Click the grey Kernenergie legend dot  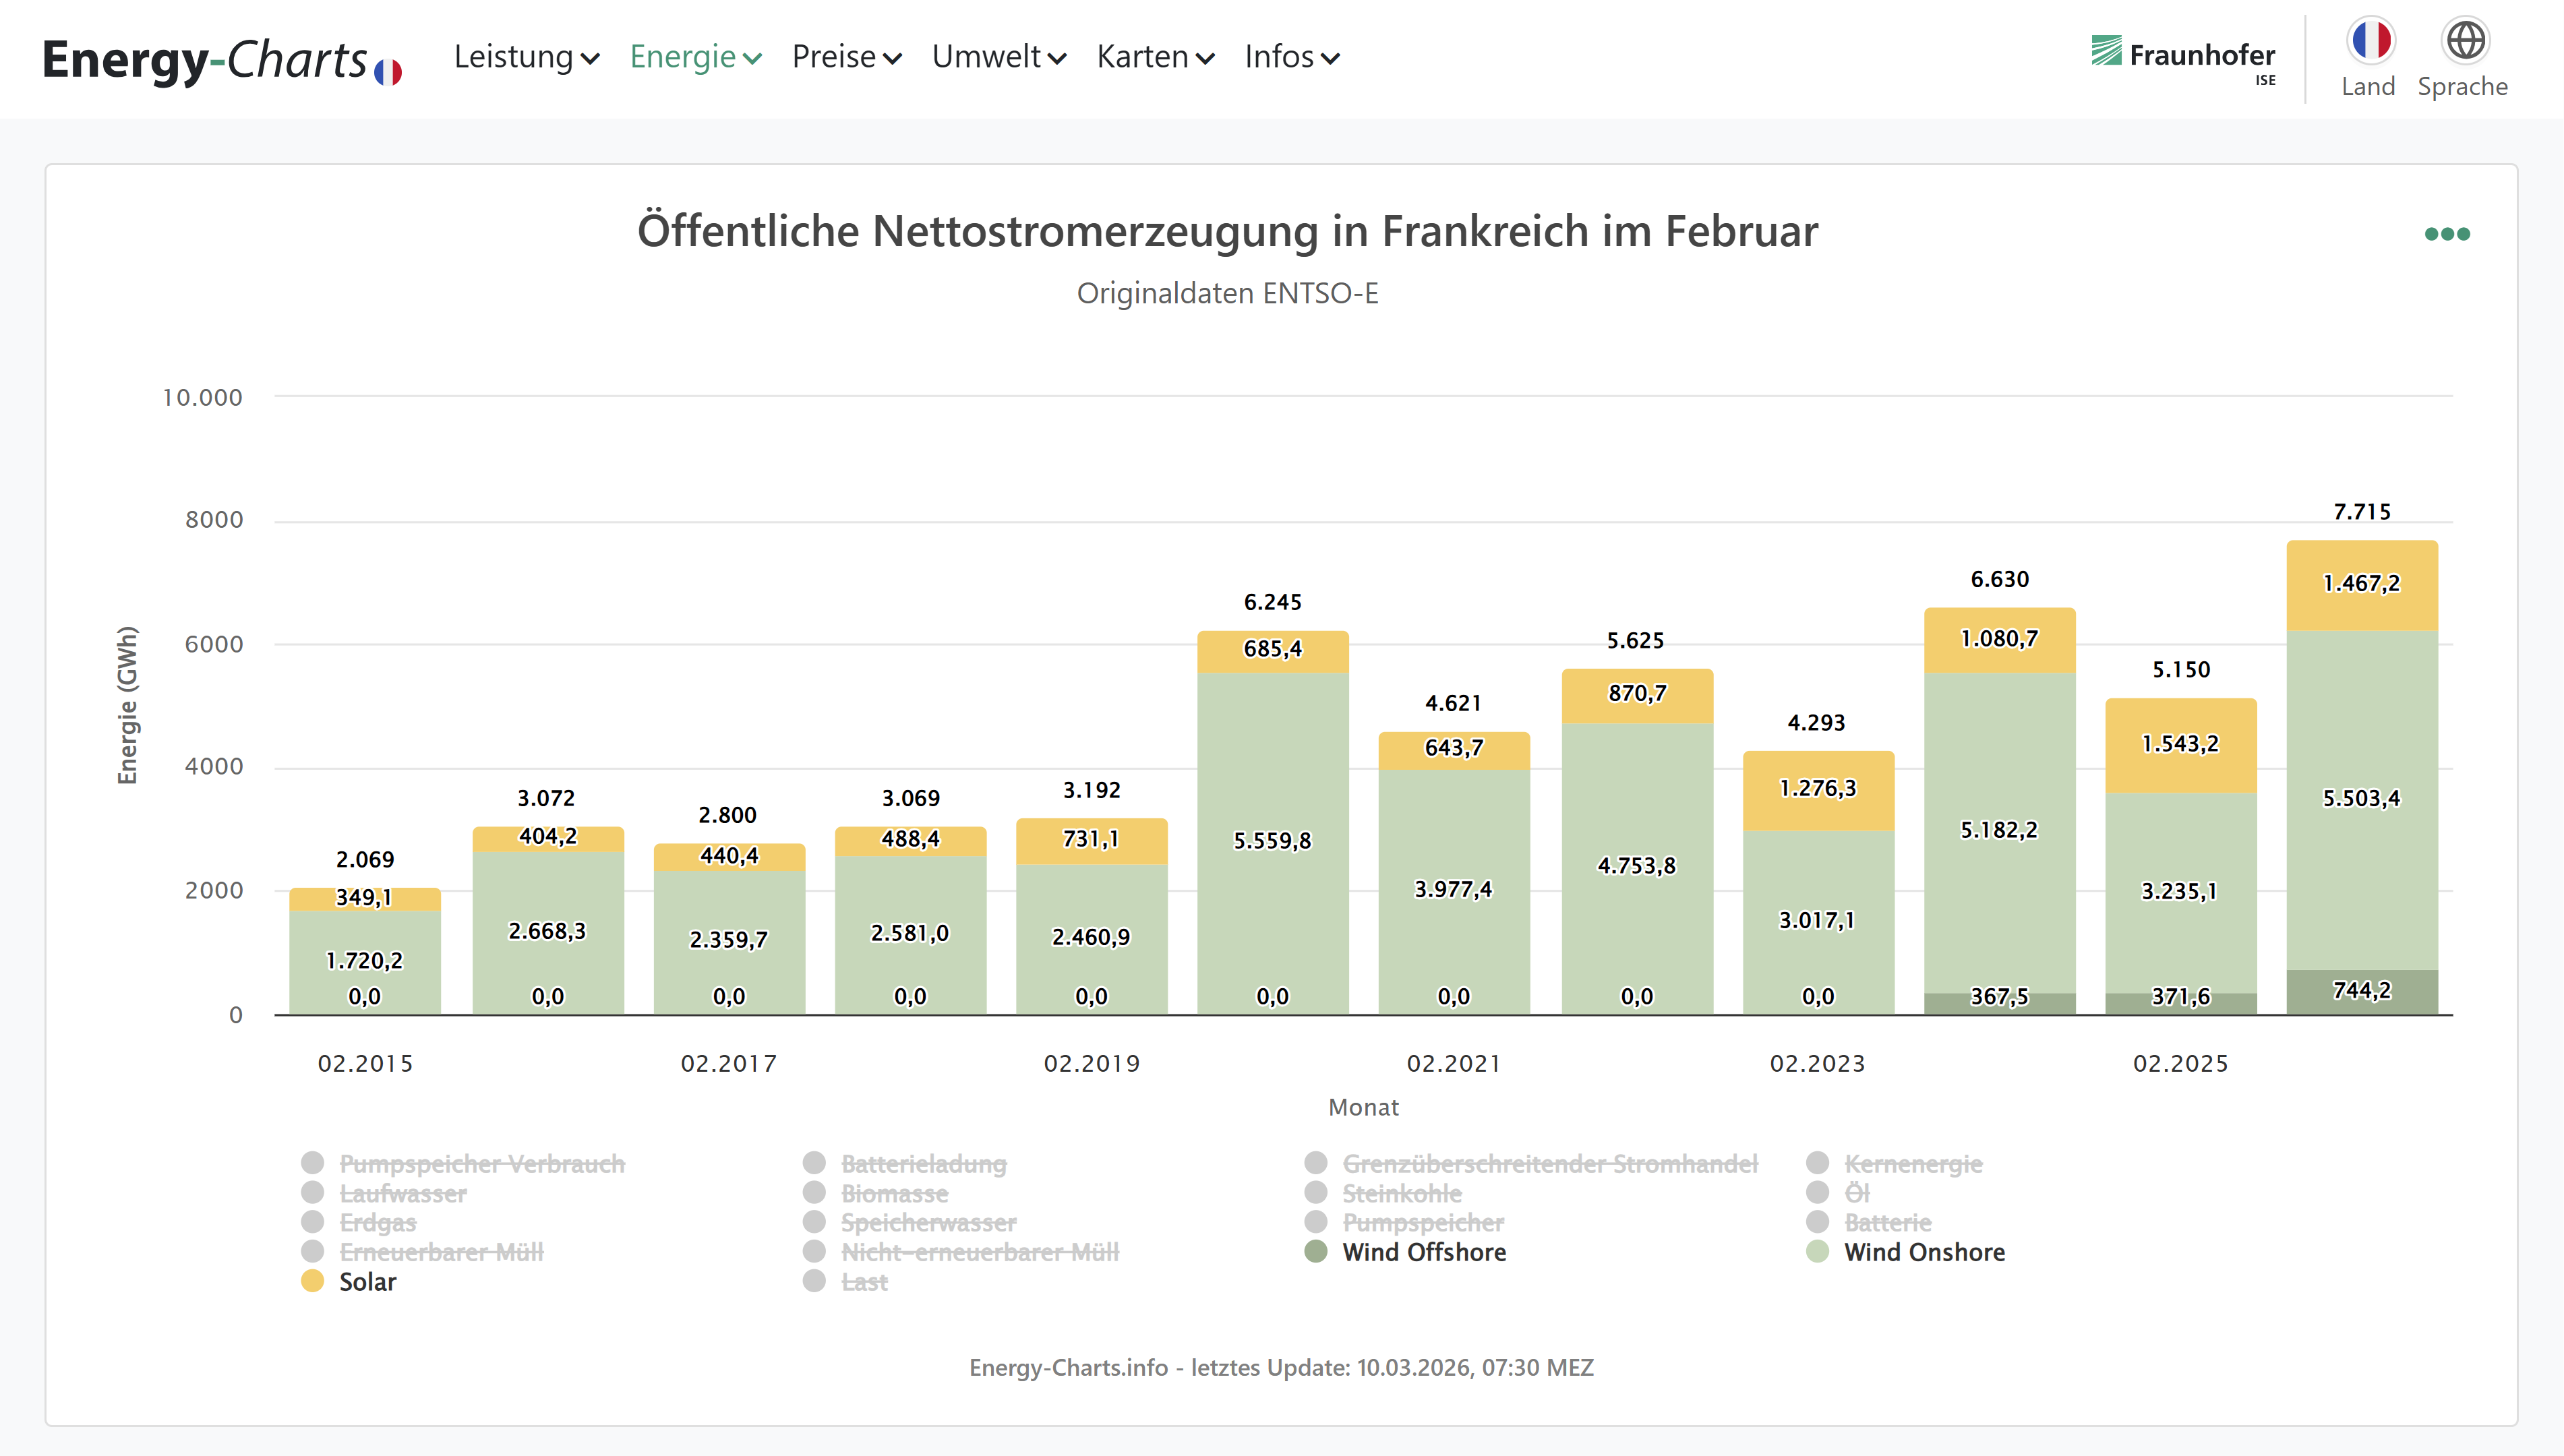pyautogui.click(x=1818, y=1163)
